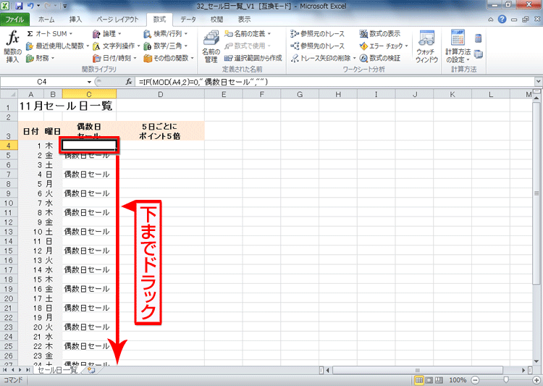Open the Define Name dropdown arrow
Screen dimensions: 543x386
coord(269,34)
